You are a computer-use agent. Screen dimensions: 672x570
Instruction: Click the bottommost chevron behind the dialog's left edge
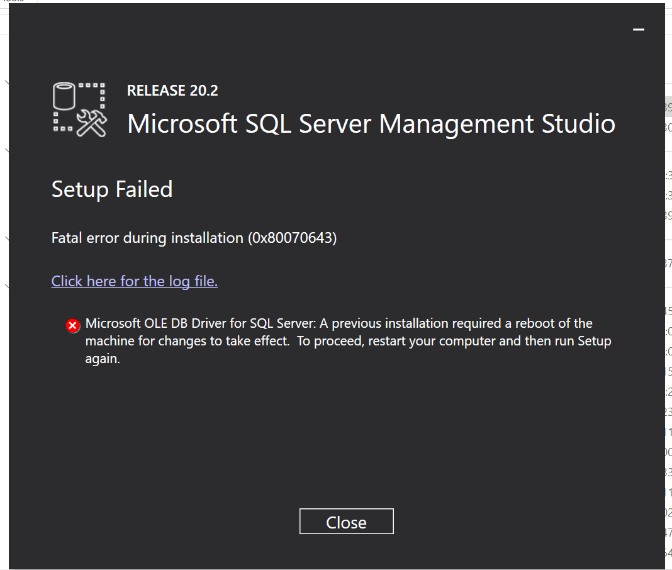tap(6, 287)
